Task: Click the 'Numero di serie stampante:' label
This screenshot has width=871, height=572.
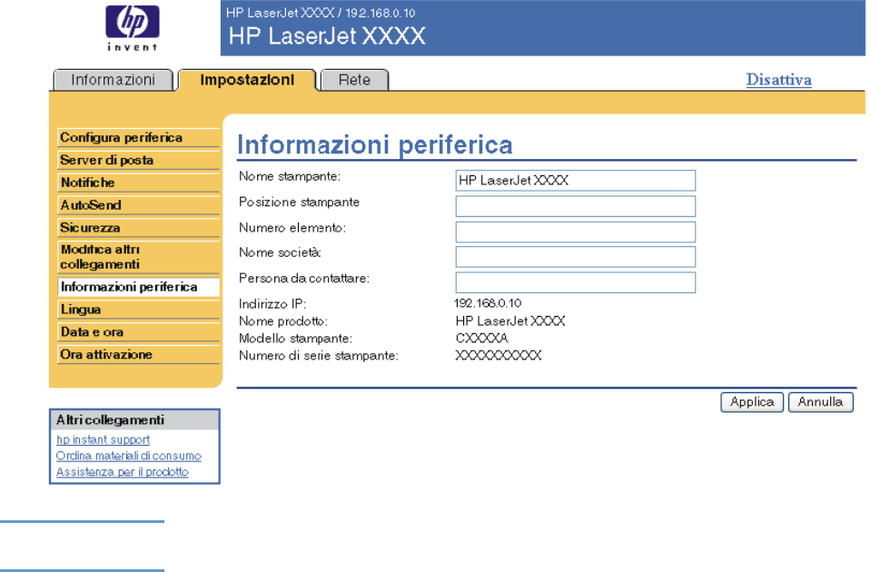Action: click(318, 356)
